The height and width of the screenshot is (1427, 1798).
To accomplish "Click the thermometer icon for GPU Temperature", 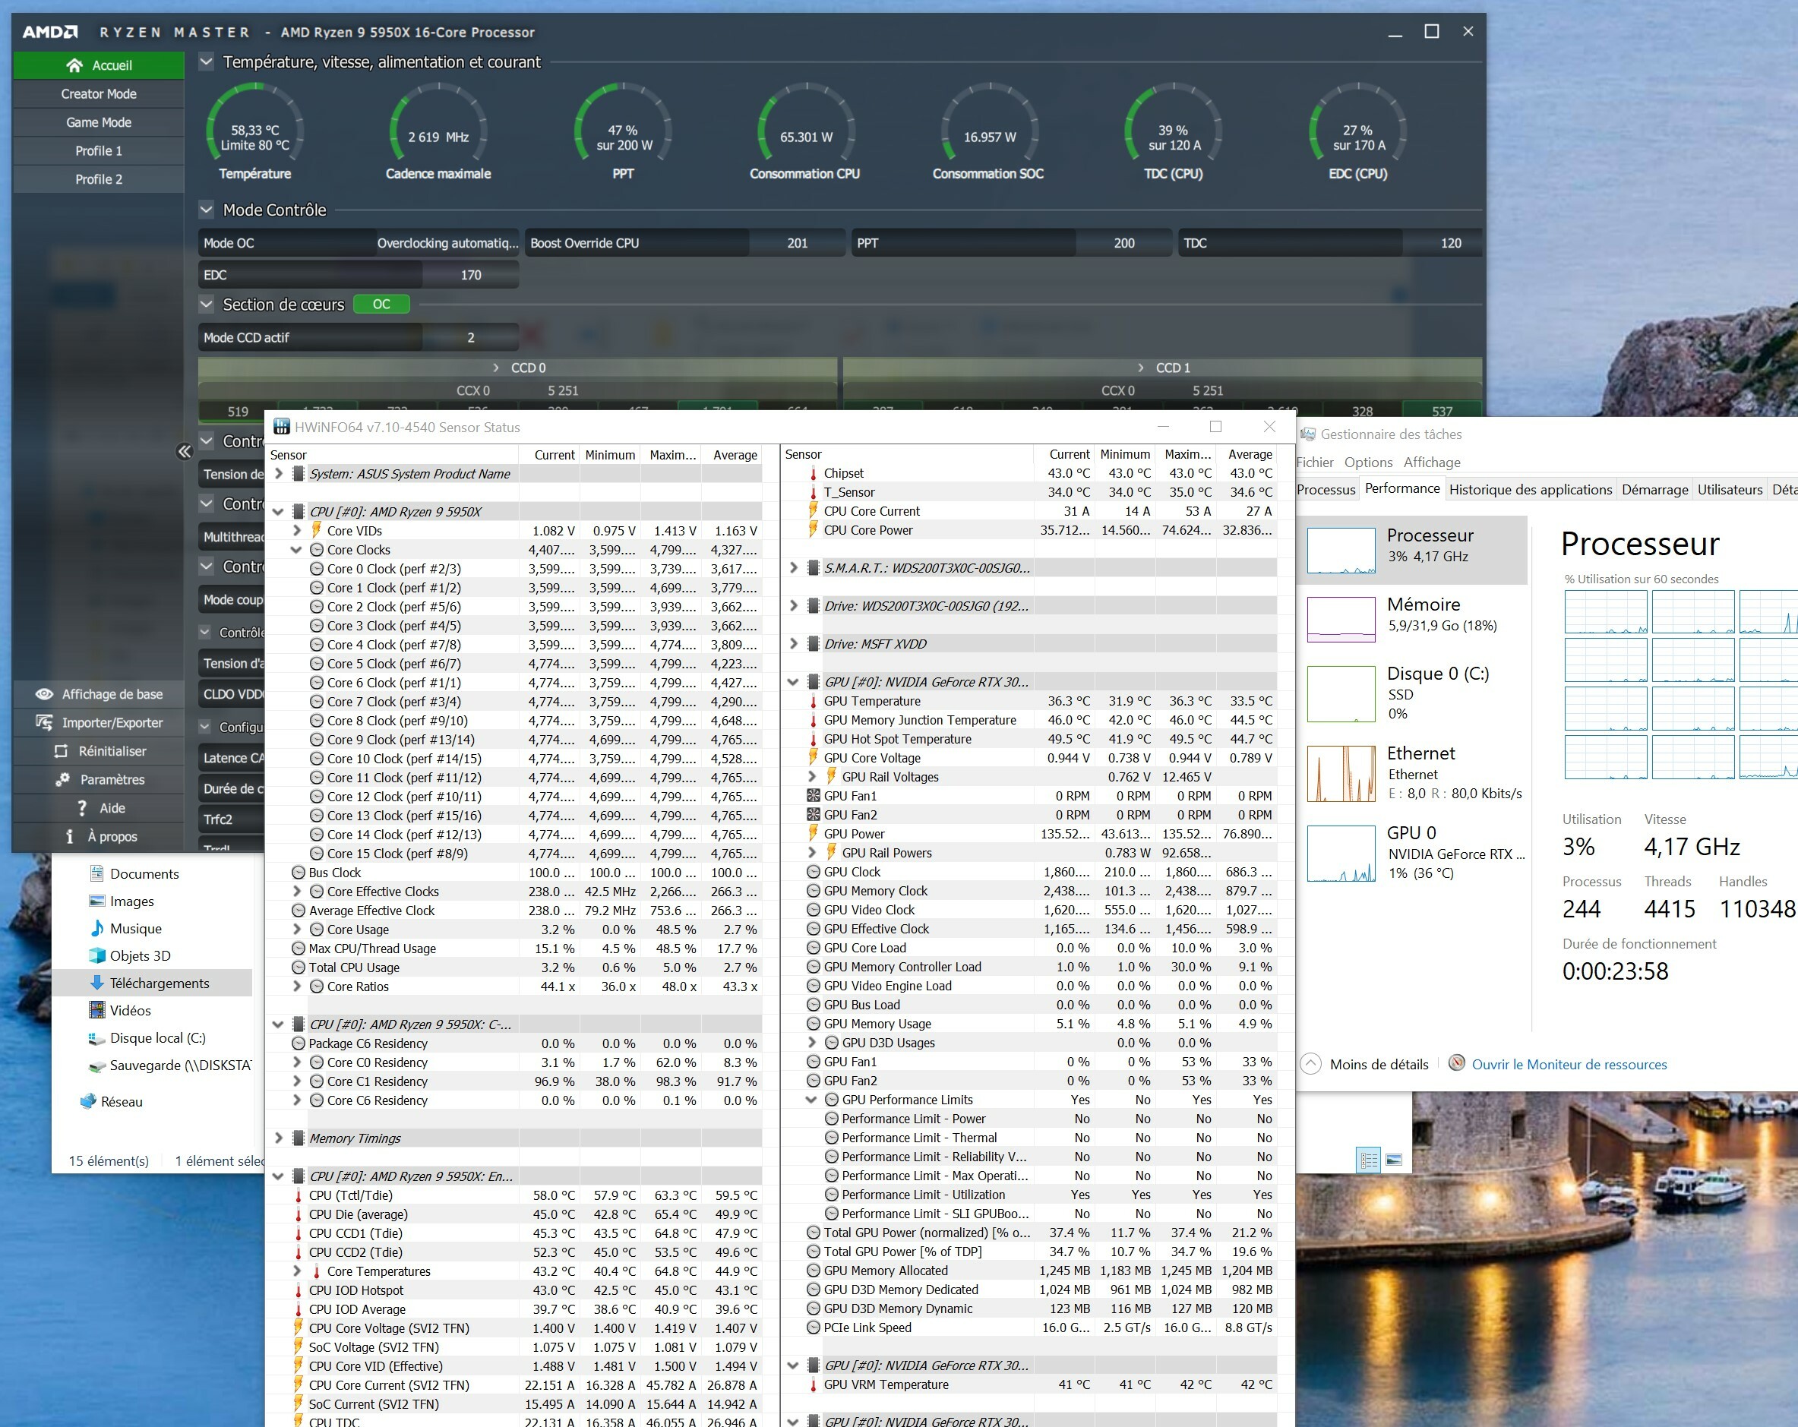I will click(813, 701).
